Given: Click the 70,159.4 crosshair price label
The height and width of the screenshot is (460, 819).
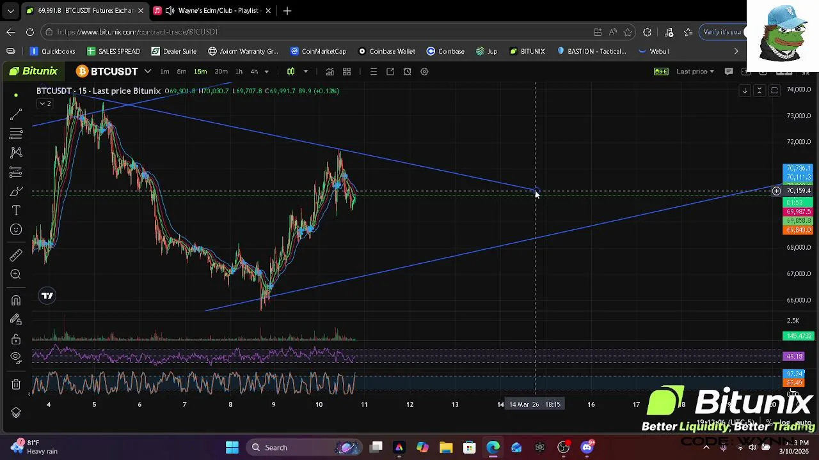Looking at the screenshot, I should (798, 191).
